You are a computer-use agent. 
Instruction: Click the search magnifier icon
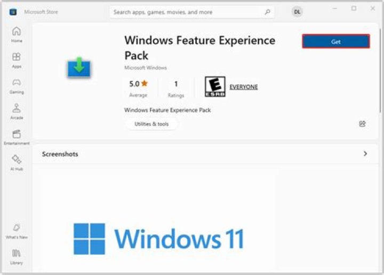click(267, 12)
